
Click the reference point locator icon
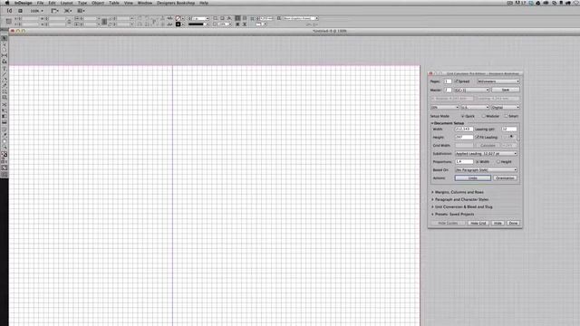9,22
